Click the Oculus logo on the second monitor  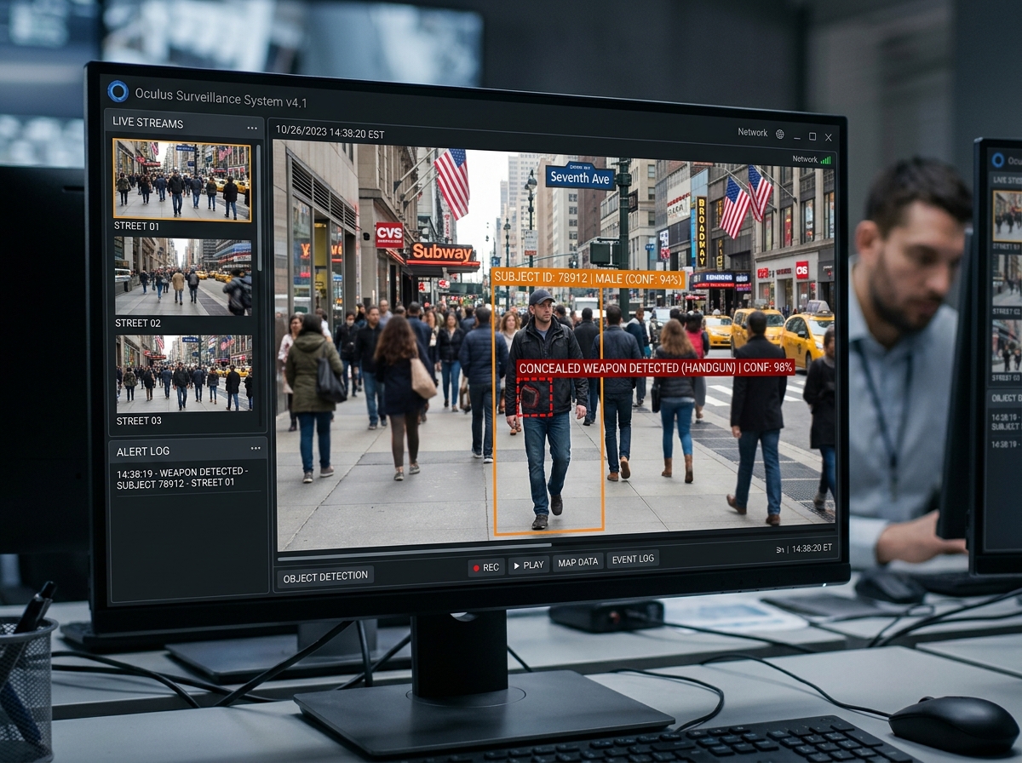[x=997, y=159]
